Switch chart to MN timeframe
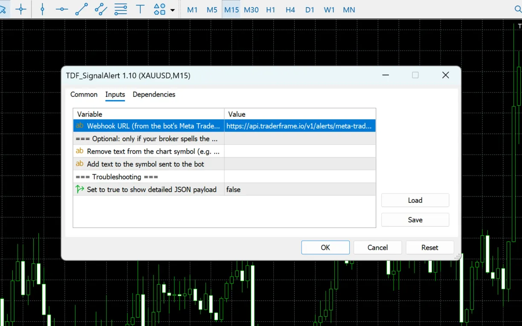This screenshot has height=326, width=522. [x=349, y=10]
